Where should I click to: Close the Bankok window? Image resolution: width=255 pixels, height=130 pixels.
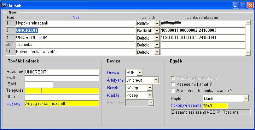click(x=250, y=6)
